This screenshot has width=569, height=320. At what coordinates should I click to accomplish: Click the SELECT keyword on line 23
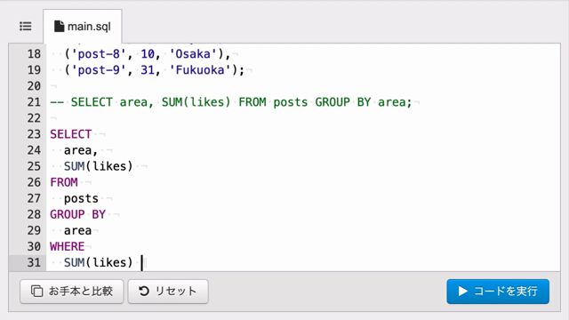(x=71, y=134)
